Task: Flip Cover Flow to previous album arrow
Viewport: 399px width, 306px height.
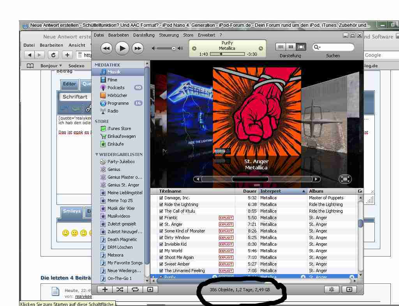Action: (x=198, y=179)
